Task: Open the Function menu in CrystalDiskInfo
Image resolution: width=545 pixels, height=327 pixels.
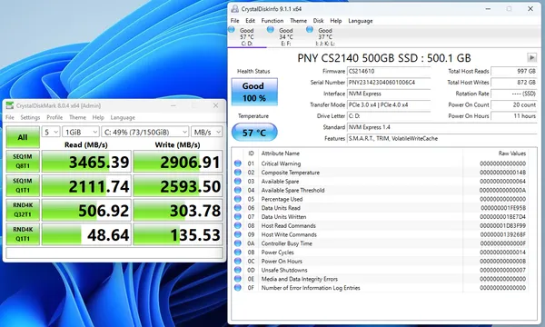Action: pyautogui.click(x=272, y=21)
